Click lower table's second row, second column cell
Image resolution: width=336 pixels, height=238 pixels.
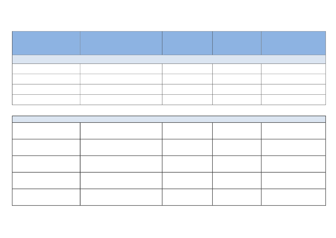[121, 147]
